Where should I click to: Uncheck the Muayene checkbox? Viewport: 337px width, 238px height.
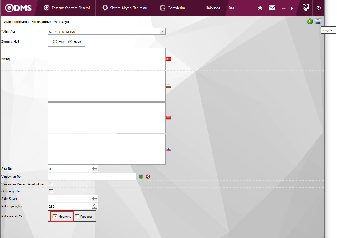click(55, 217)
